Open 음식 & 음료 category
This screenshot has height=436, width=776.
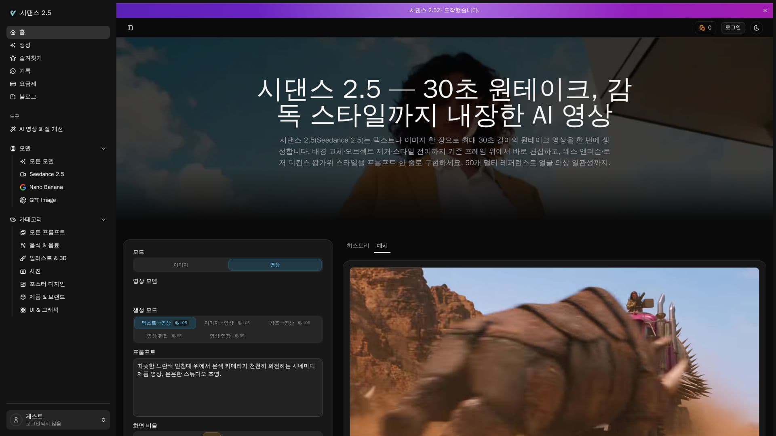[x=63, y=245]
